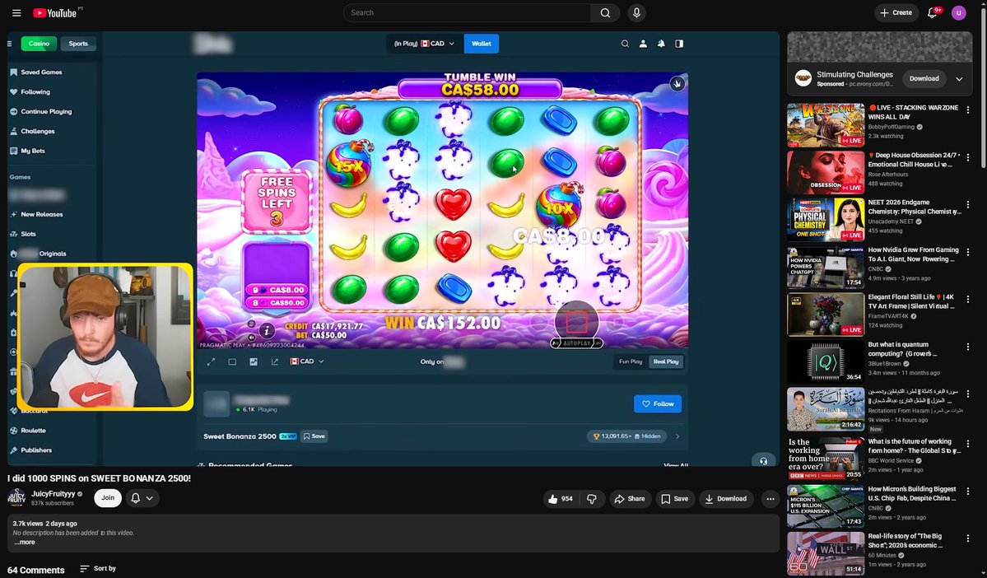Select the Casino tab
987x578 pixels.
pos(39,44)
